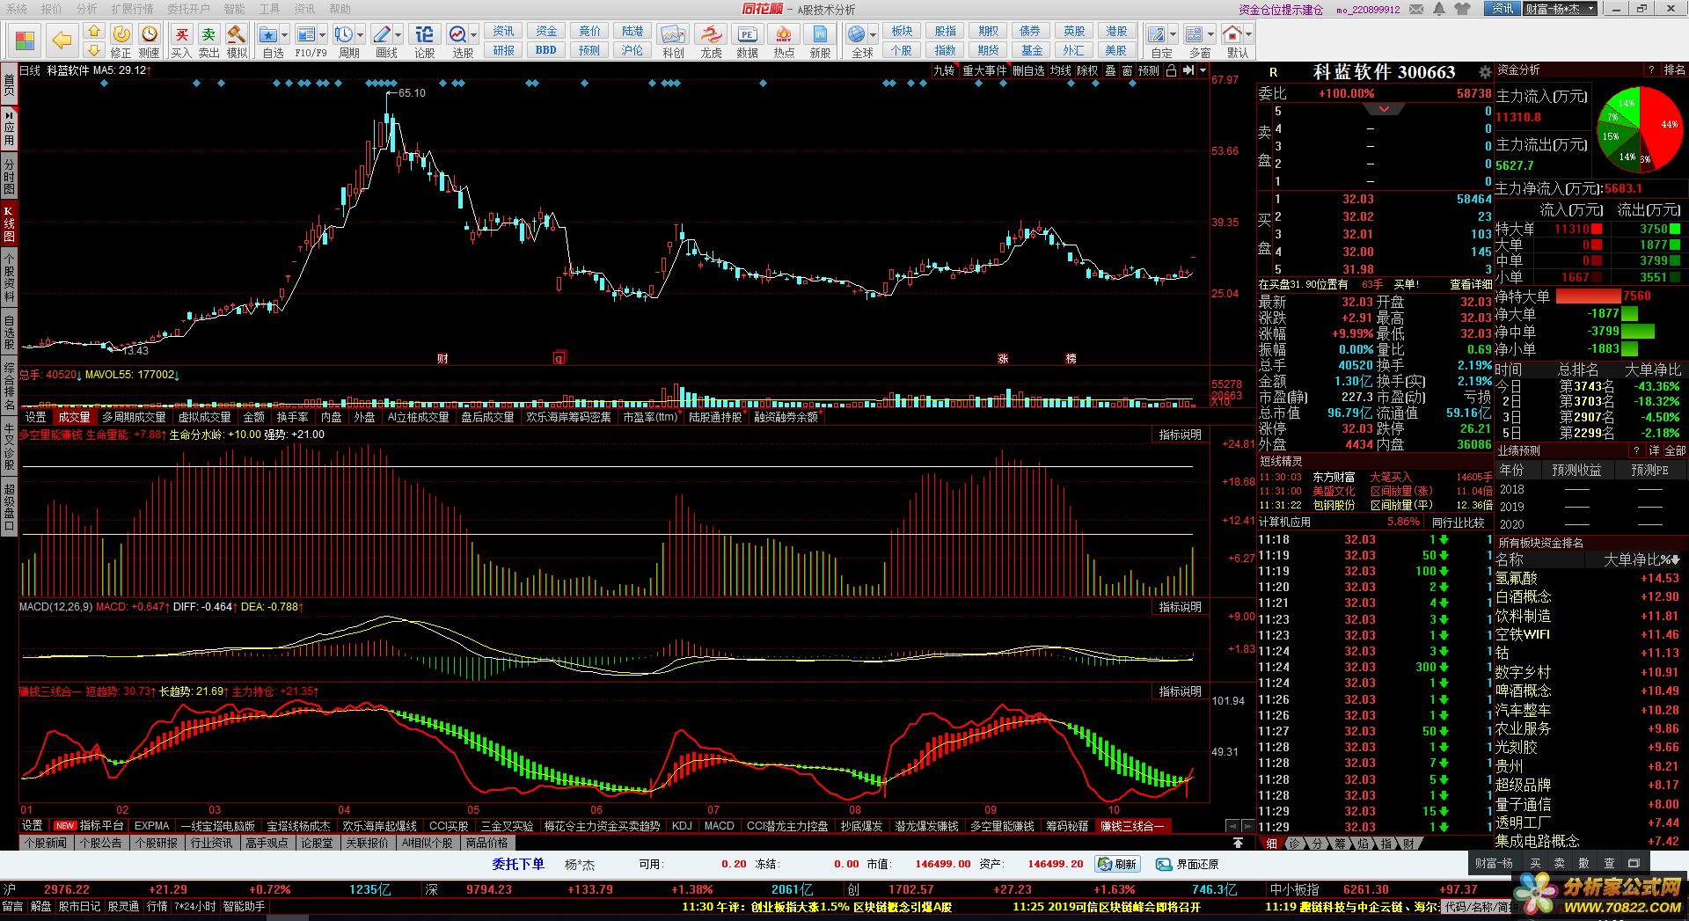Open the 热点 hot topics icon

pos(783,34)
